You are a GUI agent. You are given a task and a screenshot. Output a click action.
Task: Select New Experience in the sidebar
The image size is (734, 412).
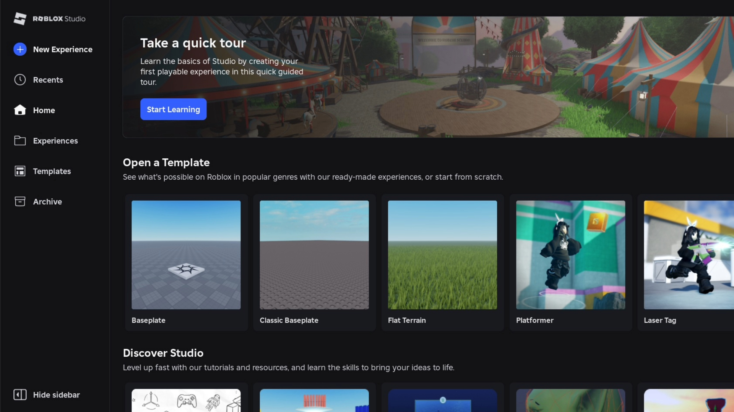pos(62,49)
